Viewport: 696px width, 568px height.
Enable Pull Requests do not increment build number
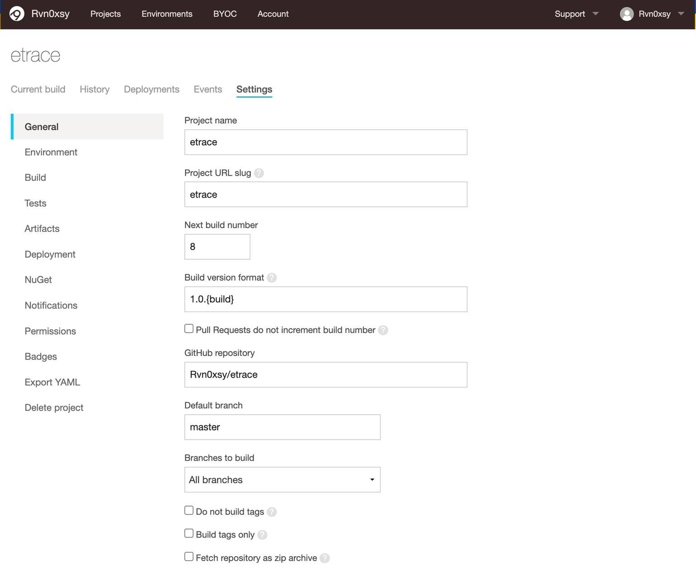[189, 329]
